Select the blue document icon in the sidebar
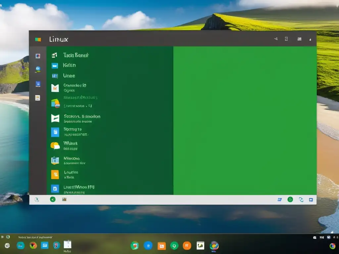Image resolution: width=339 pixels, height=254 pixels. (38, 84)
